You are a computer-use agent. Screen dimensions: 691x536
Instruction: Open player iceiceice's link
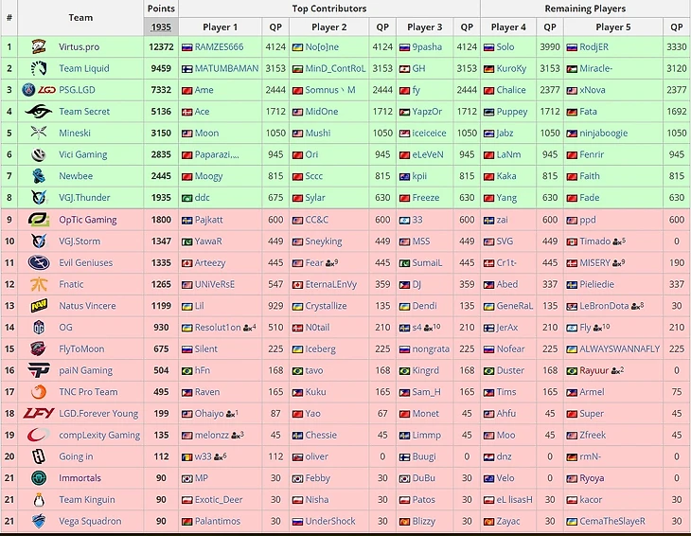tap(429, 133)
